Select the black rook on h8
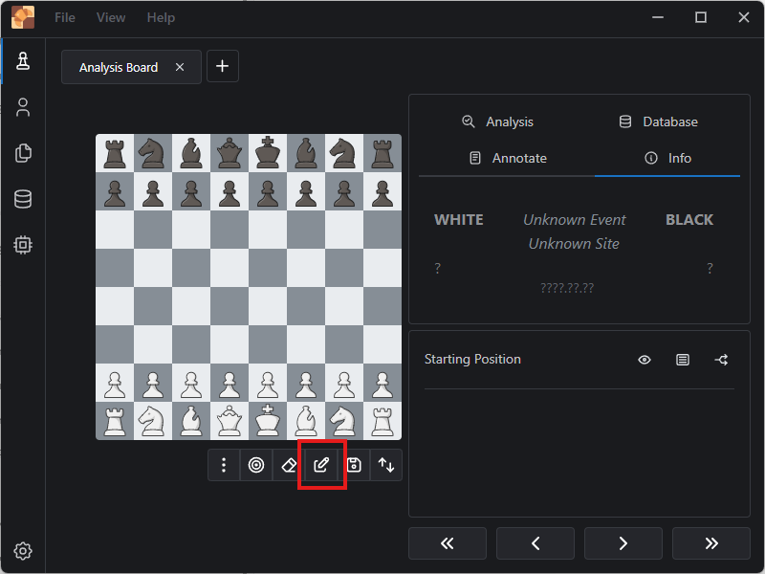The width and height of the screenshot is (765, 574). coord(382,153)
